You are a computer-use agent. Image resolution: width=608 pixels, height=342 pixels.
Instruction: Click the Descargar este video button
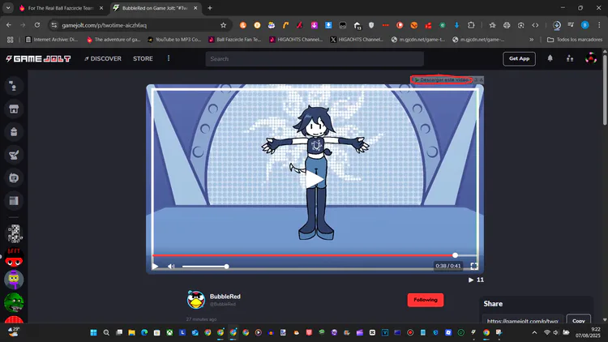(x=442, y=79)
